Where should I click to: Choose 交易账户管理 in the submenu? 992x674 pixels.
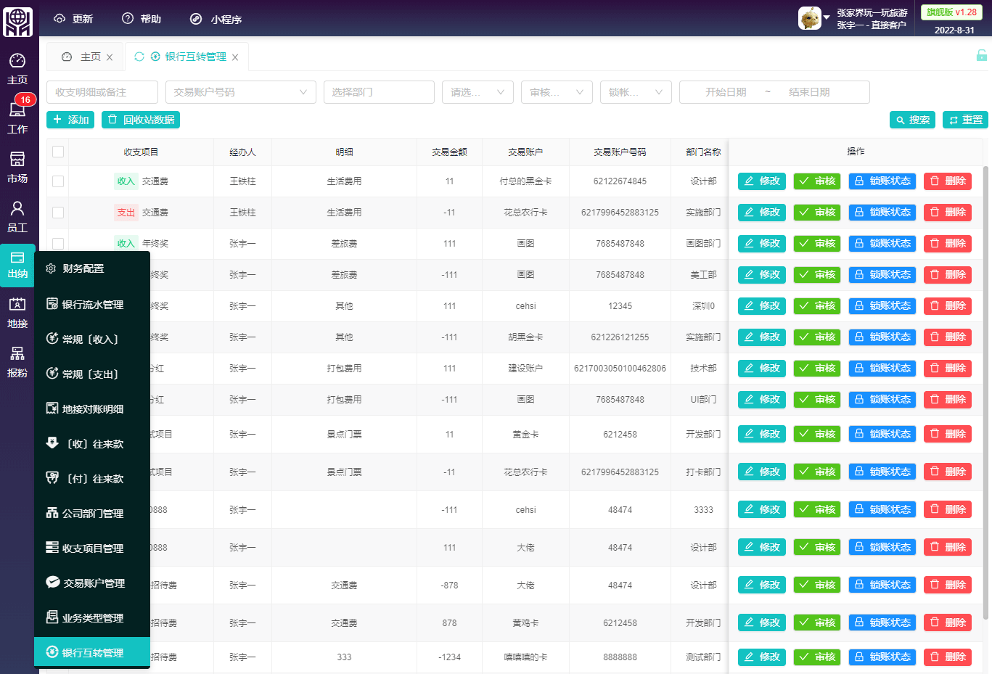tap(94, 583)
